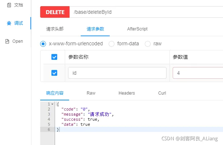Select the x-www-form-urlencoded radio option
223x145 pixels.
(43, 44)
